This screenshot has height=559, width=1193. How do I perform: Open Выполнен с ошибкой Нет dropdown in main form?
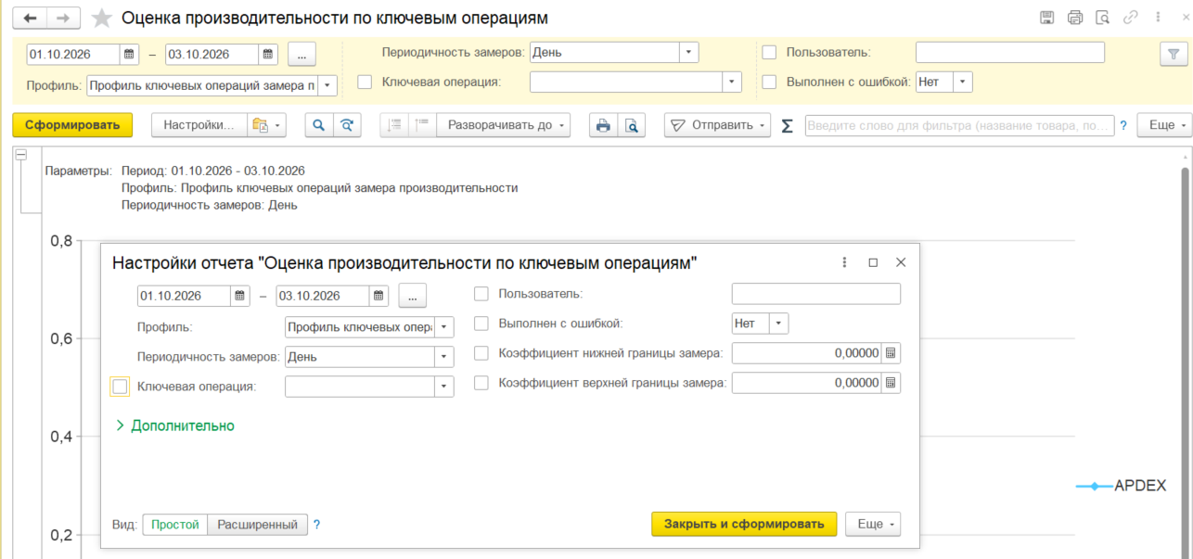pyautogui.click(x=963, y=82)
